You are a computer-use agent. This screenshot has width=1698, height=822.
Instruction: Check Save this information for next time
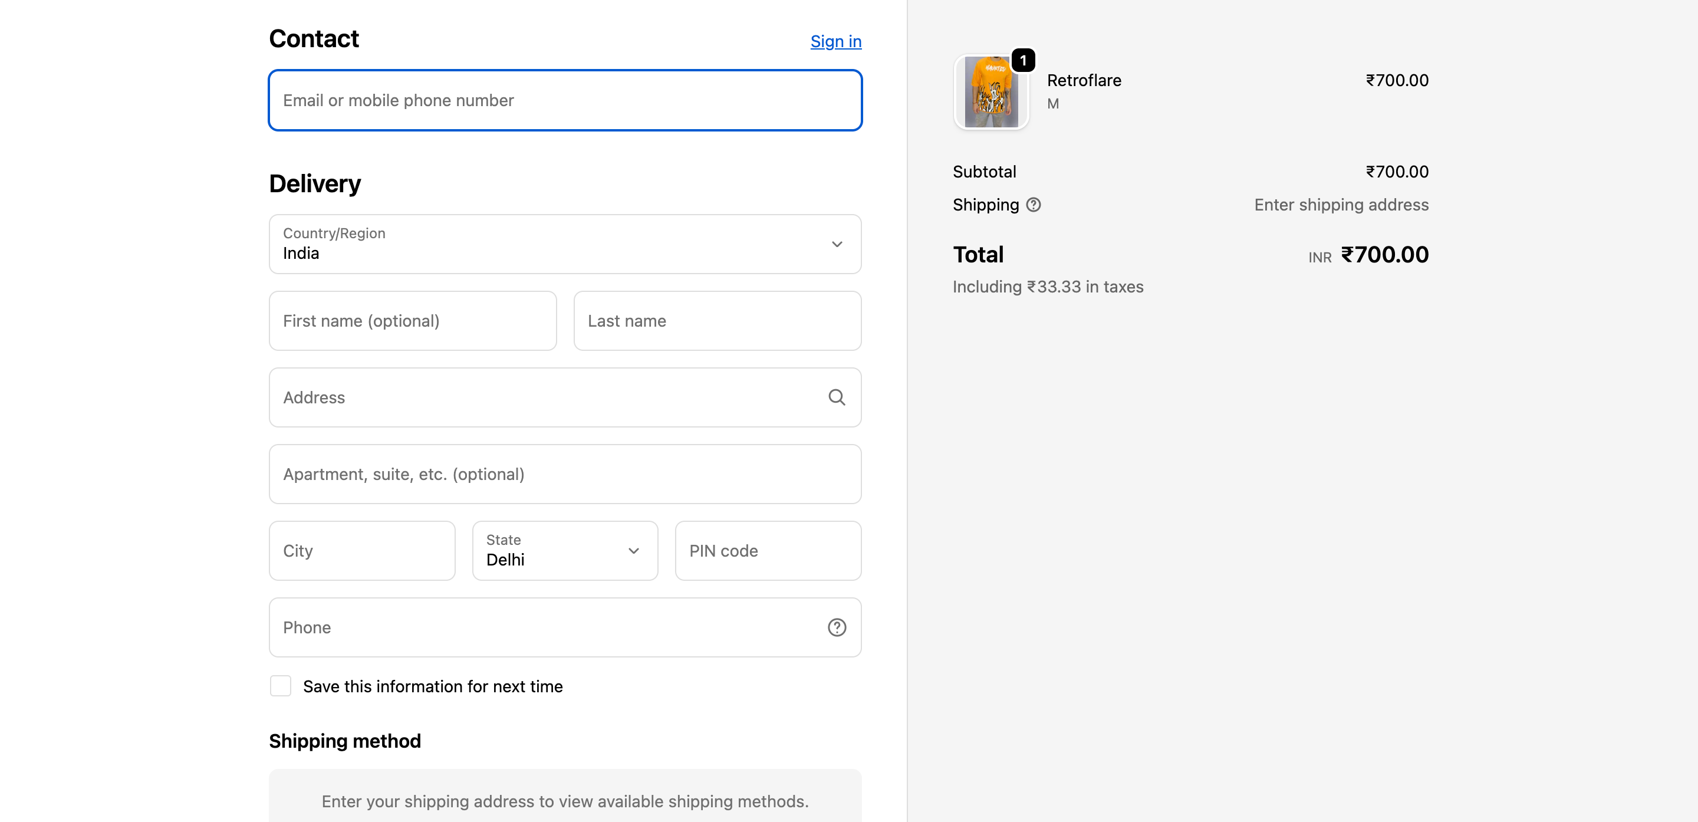pyautogui.click(x=280, y=686)
